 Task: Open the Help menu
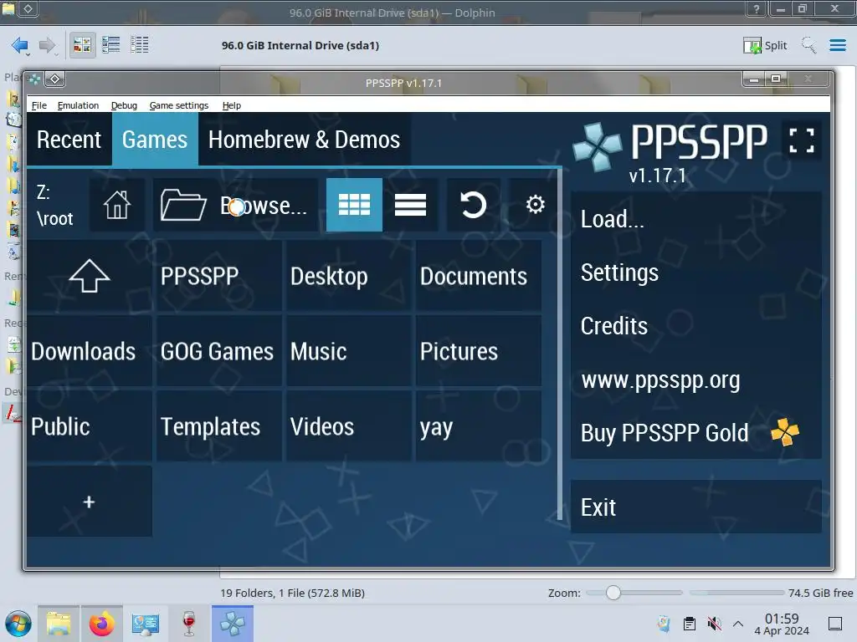(x=232, y=105)
